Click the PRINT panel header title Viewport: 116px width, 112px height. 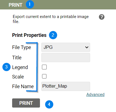coord(15,5)
